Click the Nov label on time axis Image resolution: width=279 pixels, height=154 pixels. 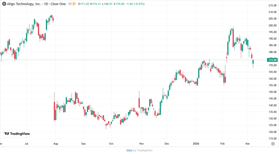141,143
